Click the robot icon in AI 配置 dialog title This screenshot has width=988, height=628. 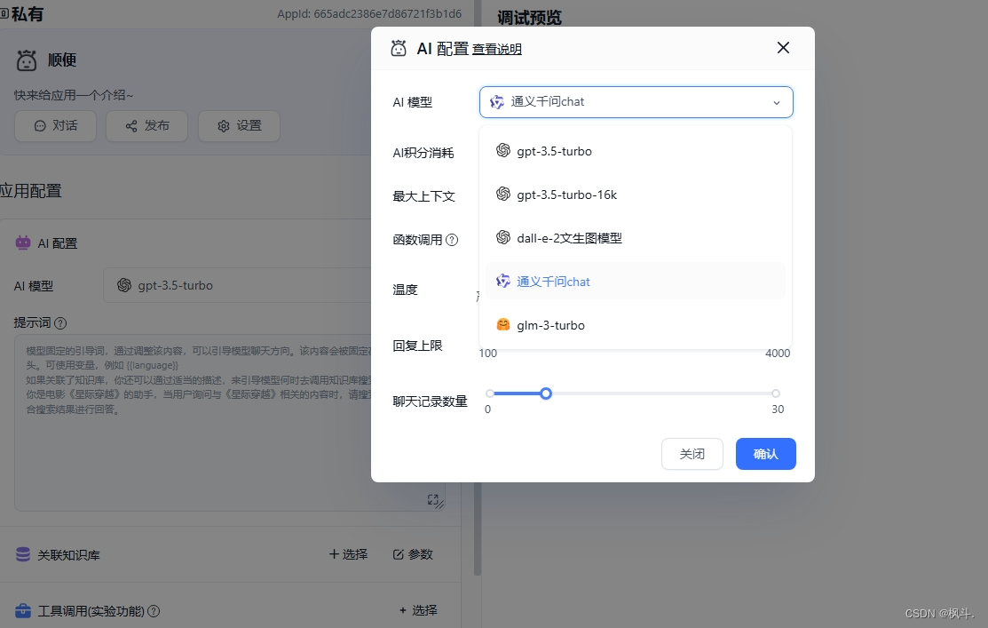point(399,49)
